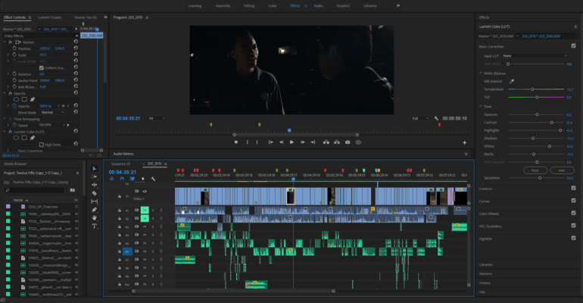Viewport: 583px width, 303px height.
Task: Open the Fit zoom level dropdown
Action: pos(157,118)
